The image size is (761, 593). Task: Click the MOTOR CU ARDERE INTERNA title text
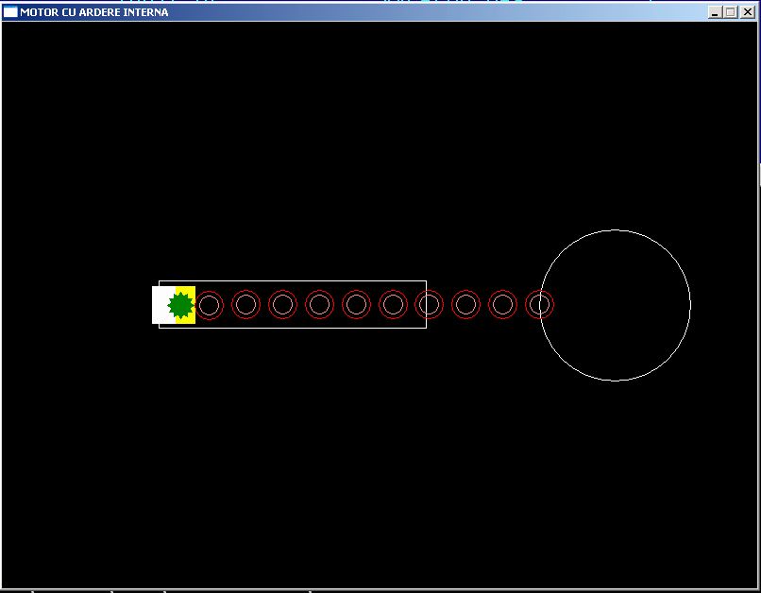coord(94,12)
